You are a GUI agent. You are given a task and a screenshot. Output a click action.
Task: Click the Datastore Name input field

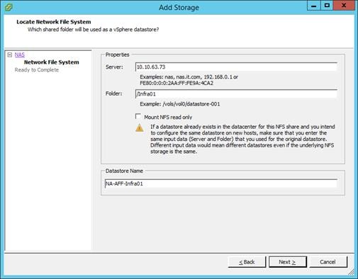(221, 183)
